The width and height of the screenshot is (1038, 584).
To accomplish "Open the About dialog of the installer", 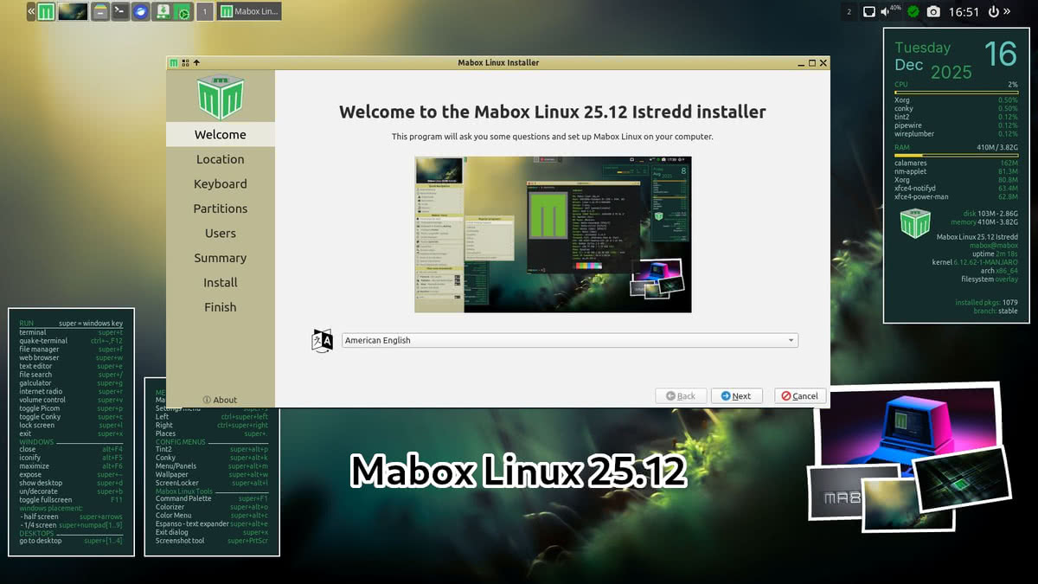I will coord(220,399).
